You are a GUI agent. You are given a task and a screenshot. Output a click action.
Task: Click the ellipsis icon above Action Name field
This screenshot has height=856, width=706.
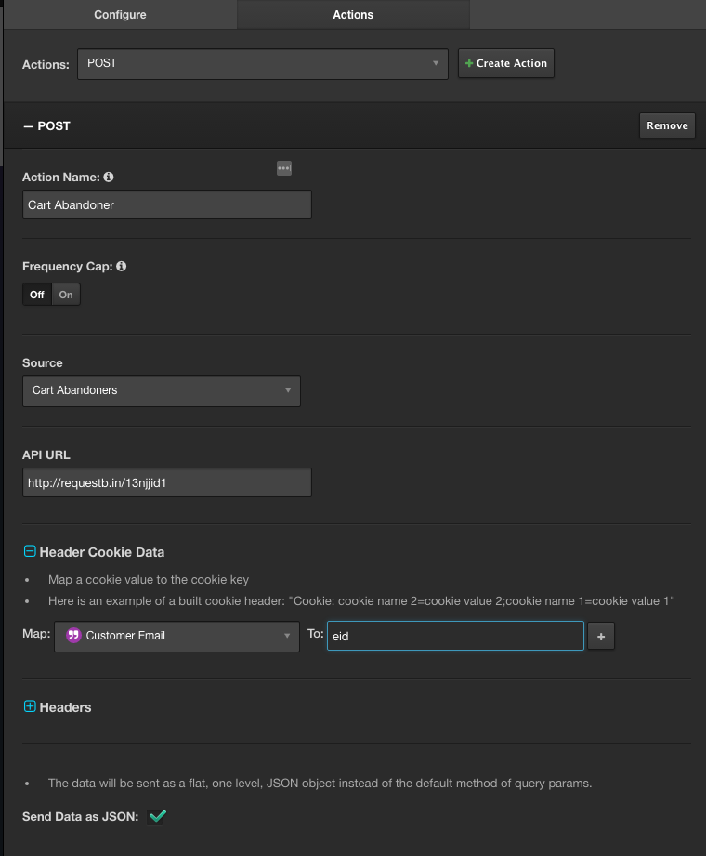(x=284, y=168)
